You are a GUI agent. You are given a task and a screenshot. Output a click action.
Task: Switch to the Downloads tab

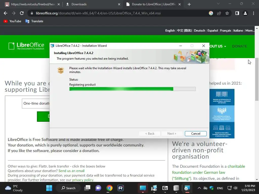93,4
